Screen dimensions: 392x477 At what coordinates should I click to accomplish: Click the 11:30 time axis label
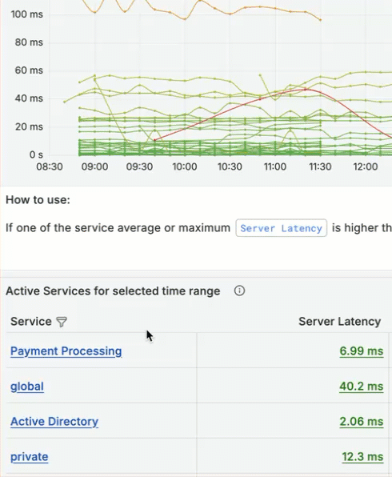(x=320, y=166)
